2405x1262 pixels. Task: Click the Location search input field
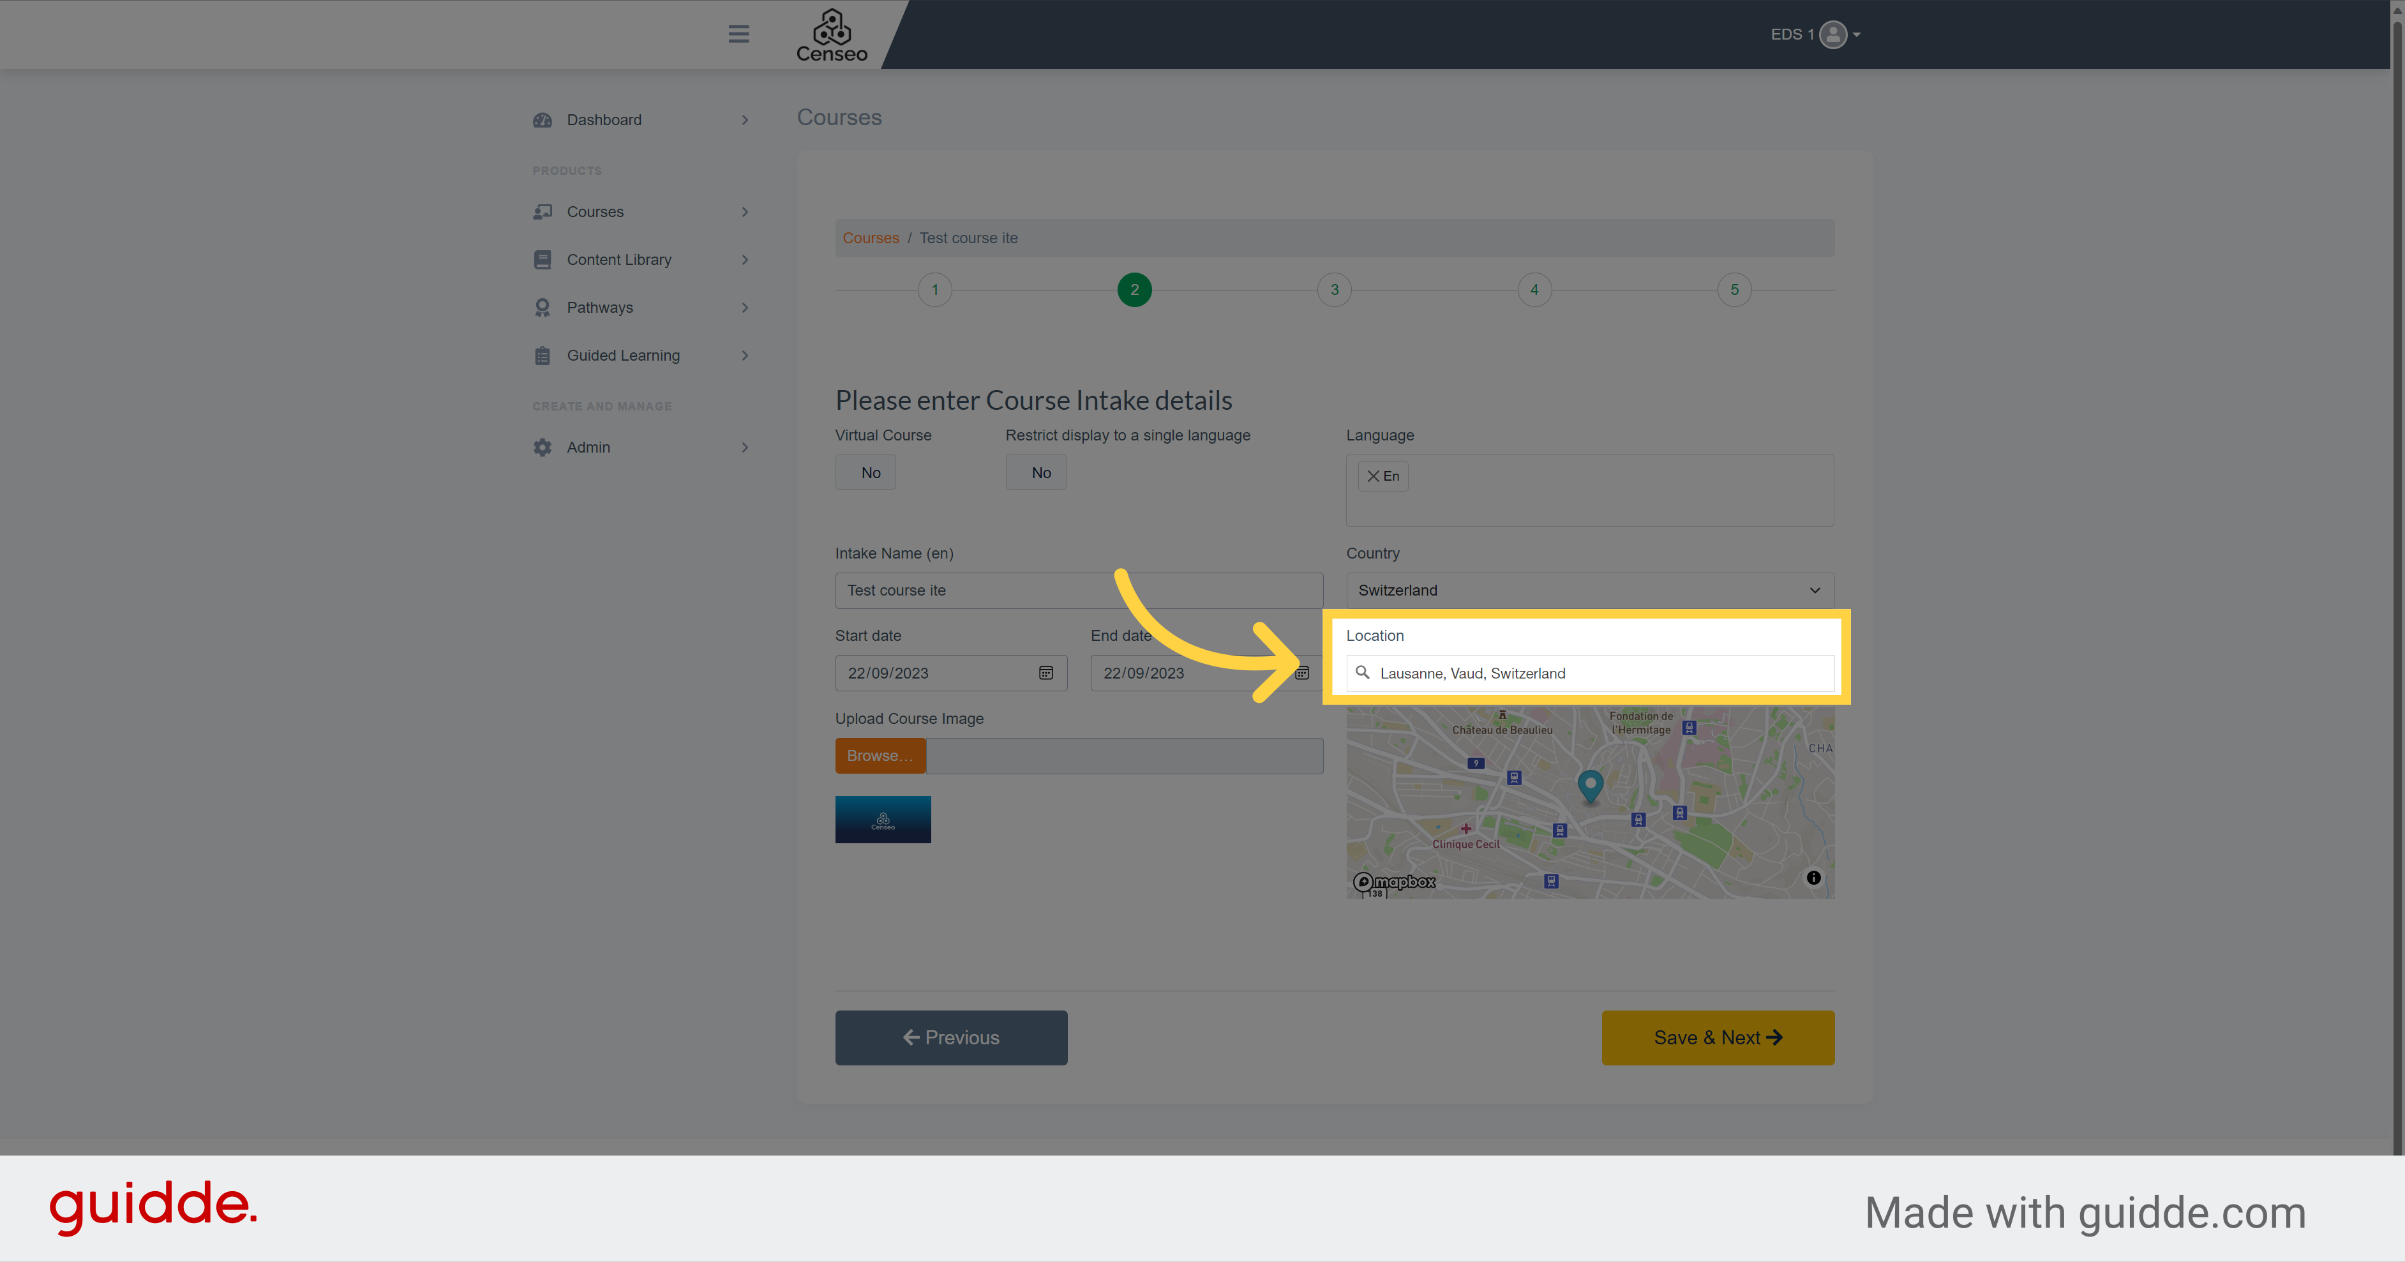(1591, 672)
